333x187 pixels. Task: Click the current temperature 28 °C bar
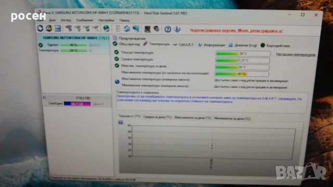tap(243, 54)
